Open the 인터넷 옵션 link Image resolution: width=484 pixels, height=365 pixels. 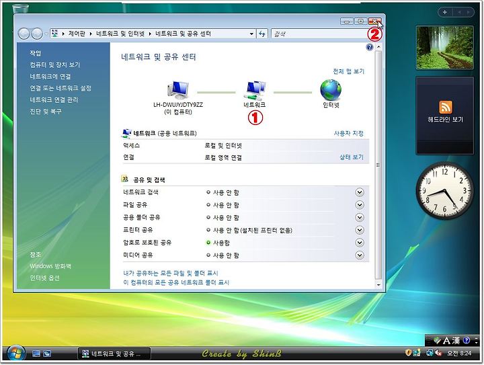coord(44,278)
